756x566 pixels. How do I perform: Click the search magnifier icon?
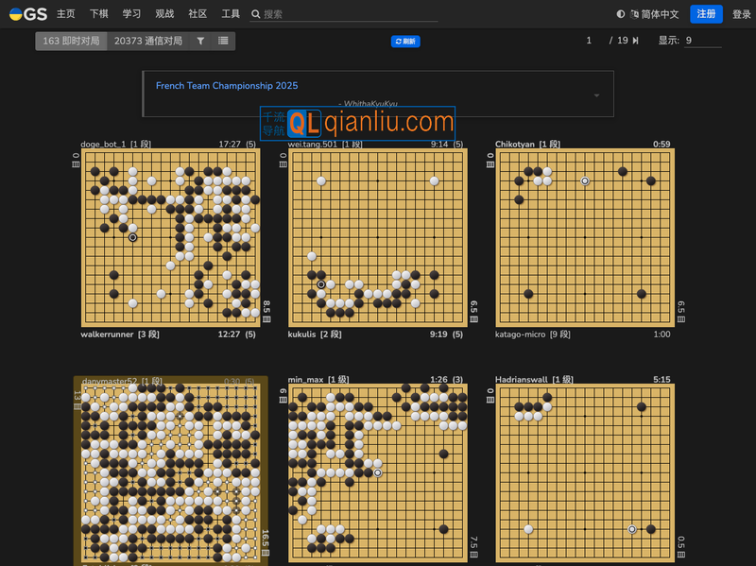256,14
